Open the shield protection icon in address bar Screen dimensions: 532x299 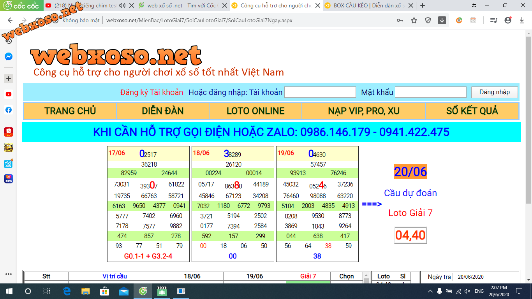pyautogui.click(x=428, y=20)
